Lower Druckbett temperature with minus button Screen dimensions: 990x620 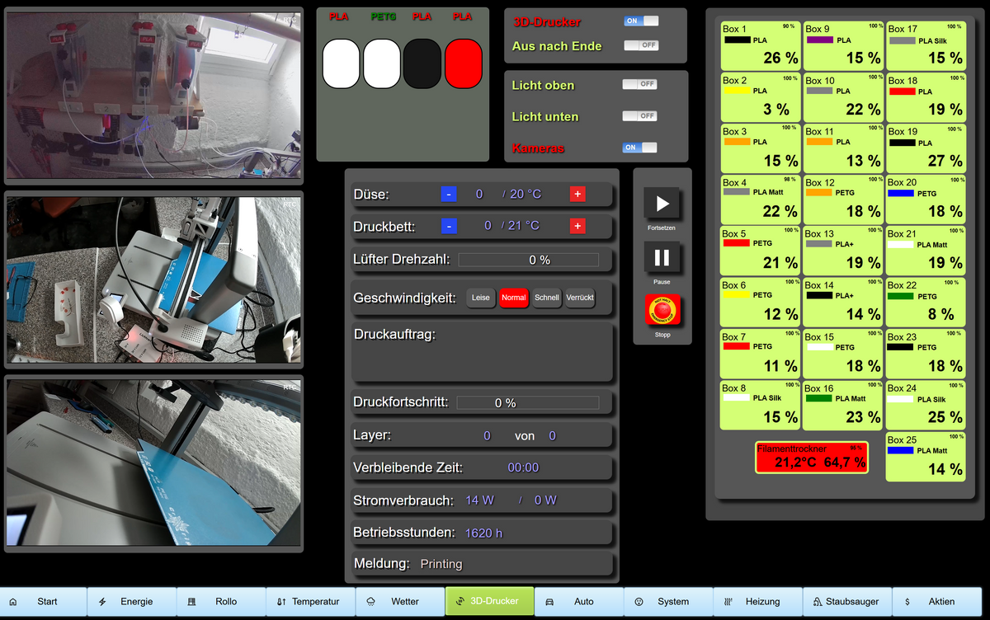[449, 226]
